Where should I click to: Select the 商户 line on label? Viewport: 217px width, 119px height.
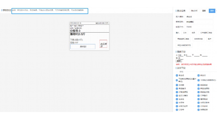tap(77, 26)
